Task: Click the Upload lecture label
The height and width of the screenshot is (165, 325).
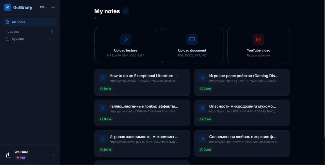Action: [x=125, y=50]
